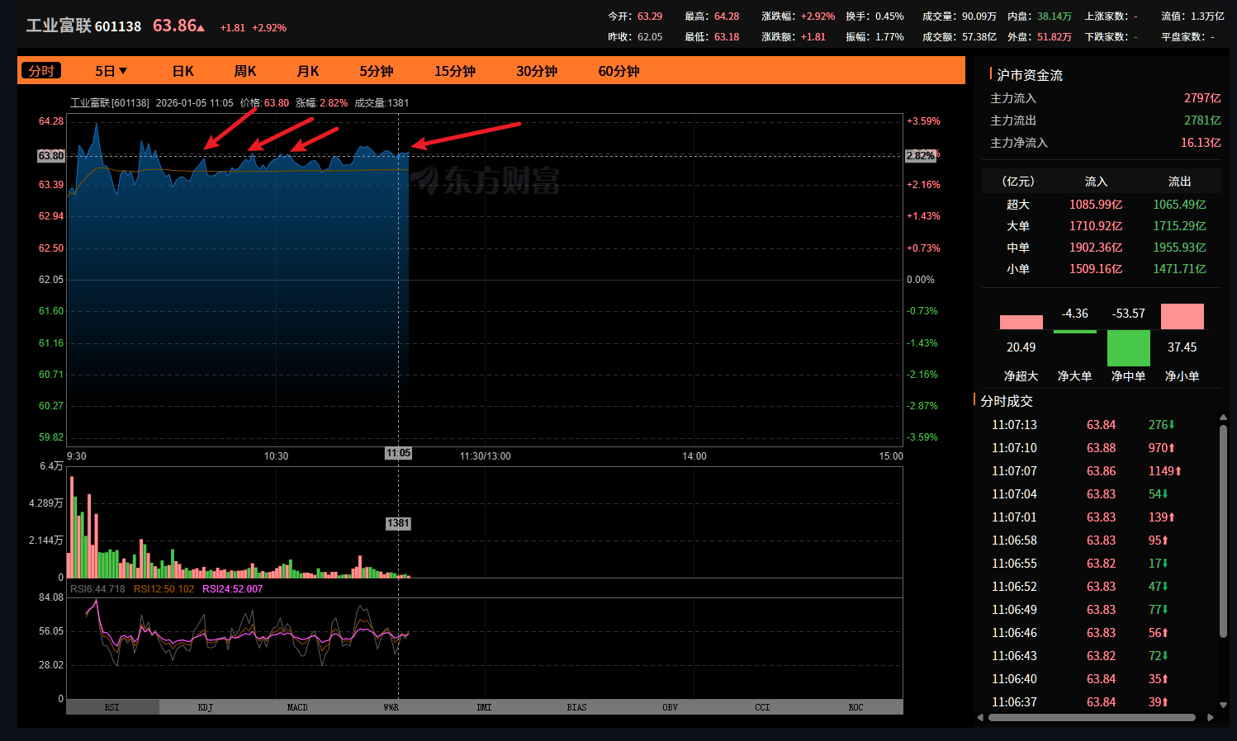The image size is (1237, 741).
Task: Click the RSI24:52.007 readout
Action: coord(232,589)
